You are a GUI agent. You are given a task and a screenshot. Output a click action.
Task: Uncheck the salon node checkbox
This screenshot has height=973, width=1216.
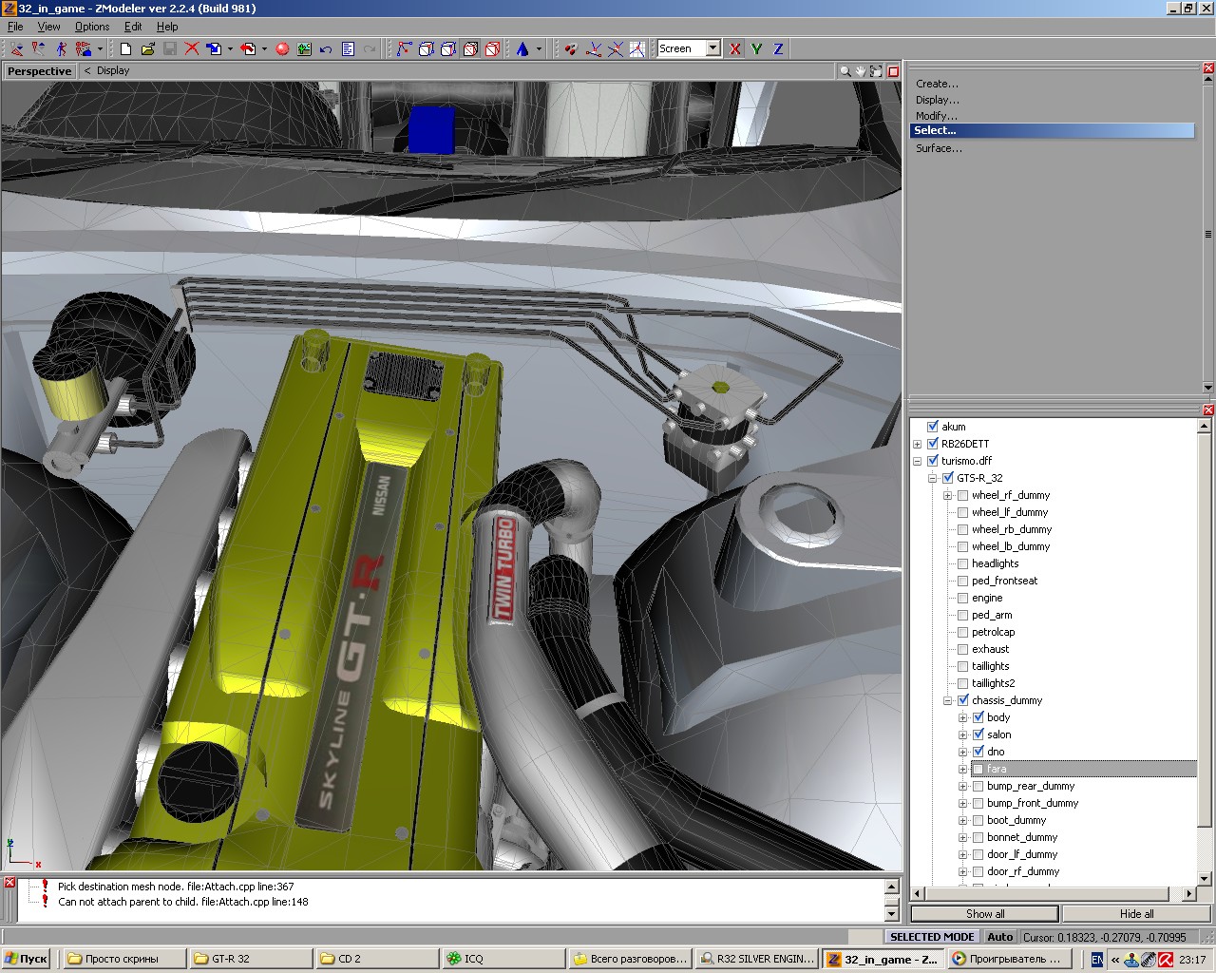click(x=978, y=735)
